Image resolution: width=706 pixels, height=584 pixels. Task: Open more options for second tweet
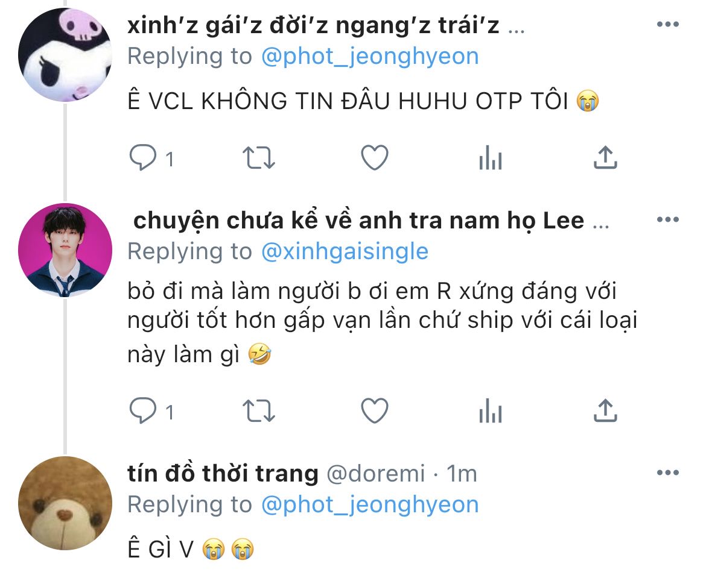pyautogui.click(x=668, y=219)
